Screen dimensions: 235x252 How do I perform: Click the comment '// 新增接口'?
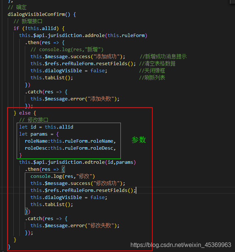coord(28,21)
